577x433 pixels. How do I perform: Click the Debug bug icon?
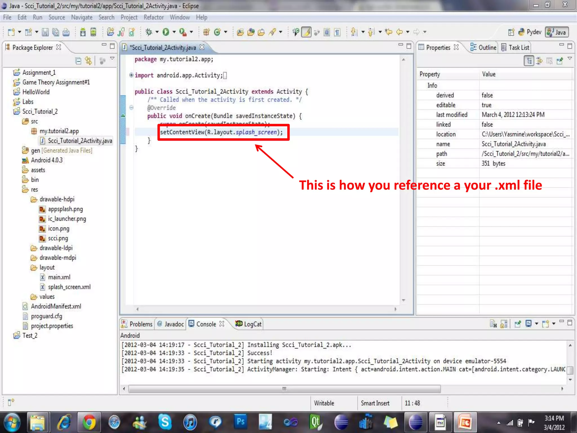(149, 32)
